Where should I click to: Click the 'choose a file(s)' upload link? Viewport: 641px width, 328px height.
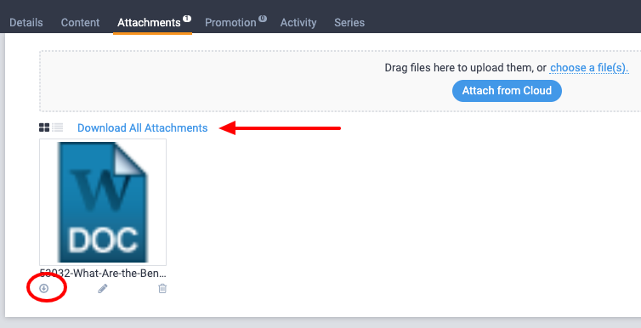pos(589,68)
